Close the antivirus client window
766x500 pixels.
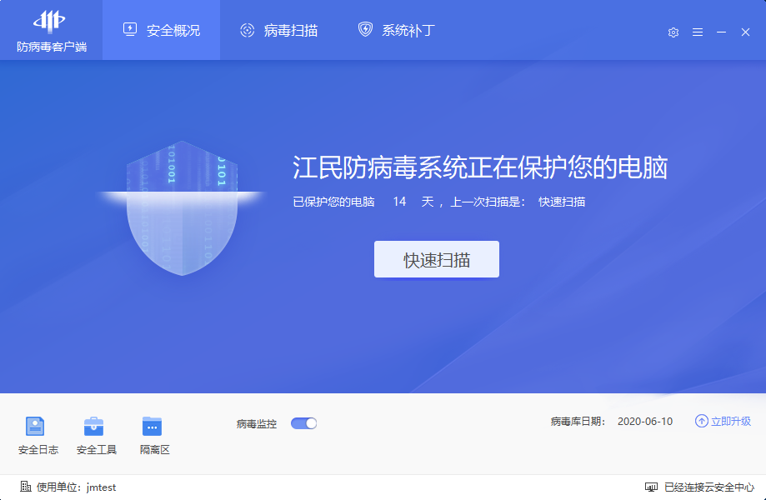click(745, 32)
